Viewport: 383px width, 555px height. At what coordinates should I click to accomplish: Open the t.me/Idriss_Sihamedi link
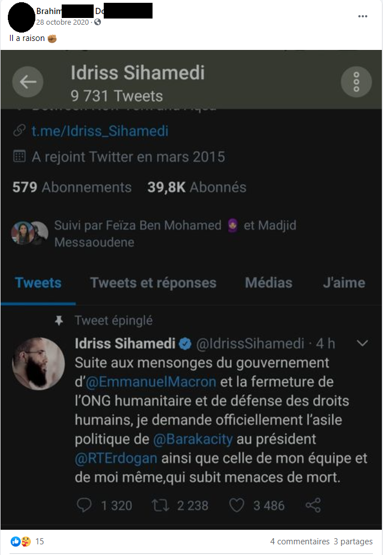point(99,131)
